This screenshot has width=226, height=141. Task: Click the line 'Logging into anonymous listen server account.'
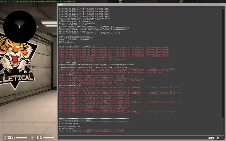80,20
